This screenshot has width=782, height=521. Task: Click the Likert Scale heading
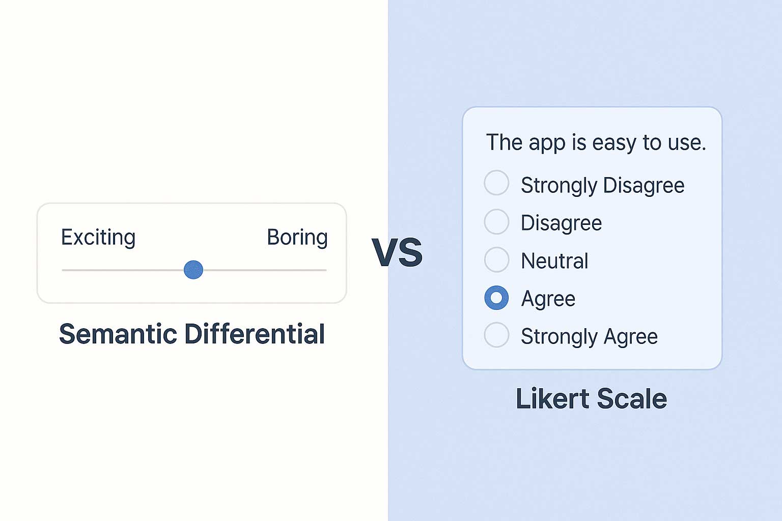(591, 398)
